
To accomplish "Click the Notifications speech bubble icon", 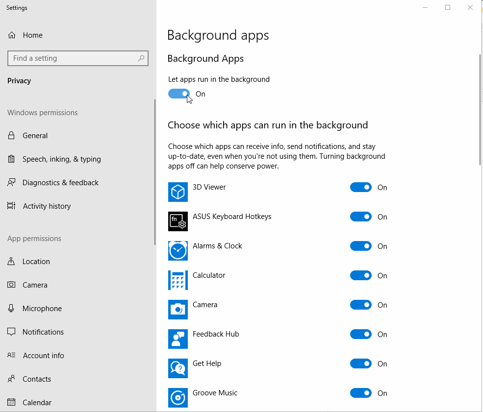I will coord(11,332).
